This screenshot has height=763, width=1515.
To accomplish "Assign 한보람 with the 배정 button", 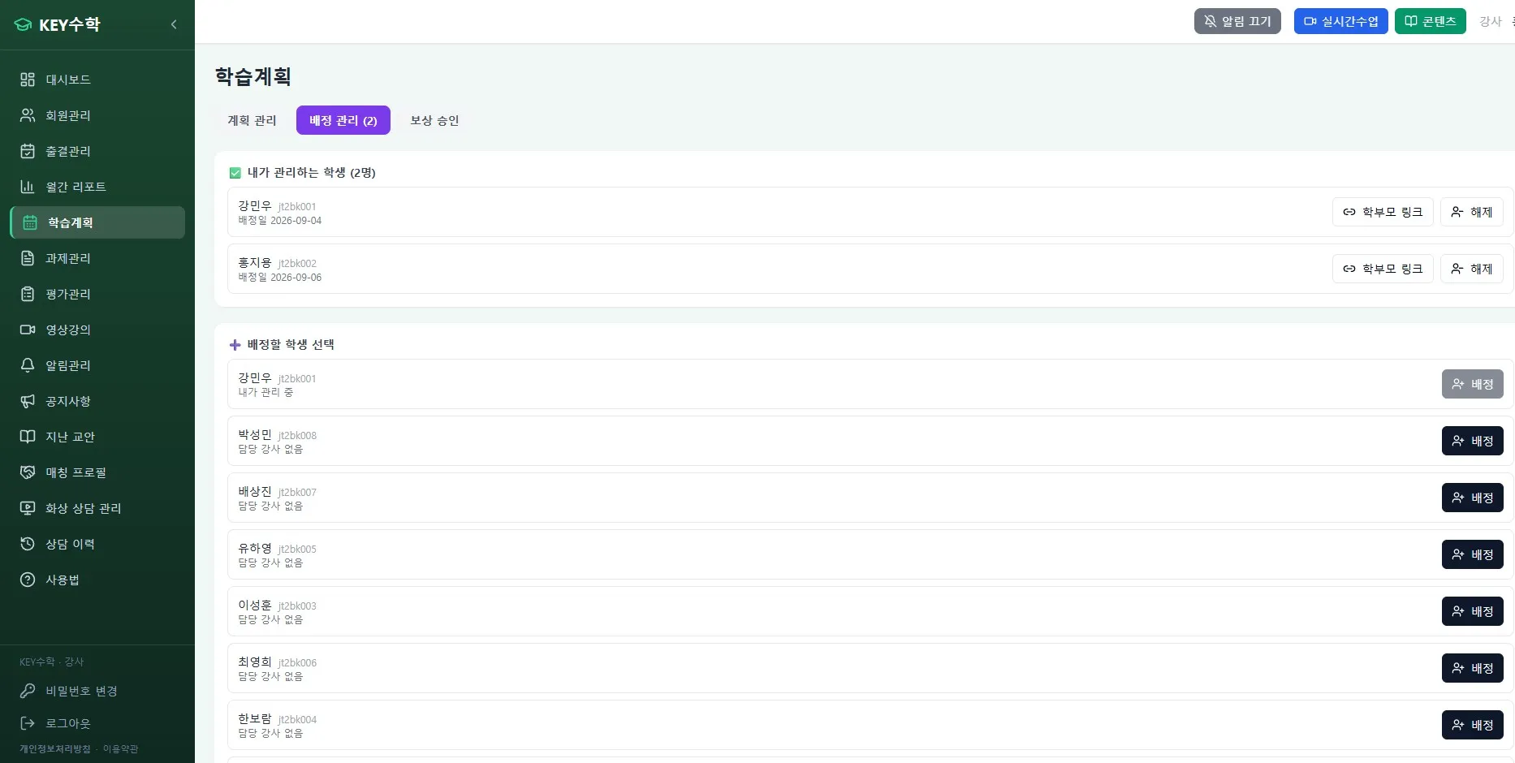I will [x=1473, y=725].
